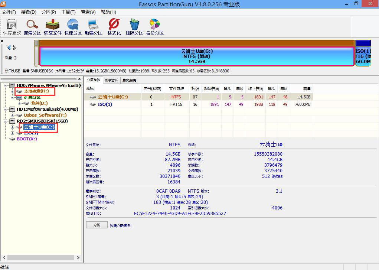
Task: Switch to the 浏览文件 tab
Action: (x=111, y=80)
